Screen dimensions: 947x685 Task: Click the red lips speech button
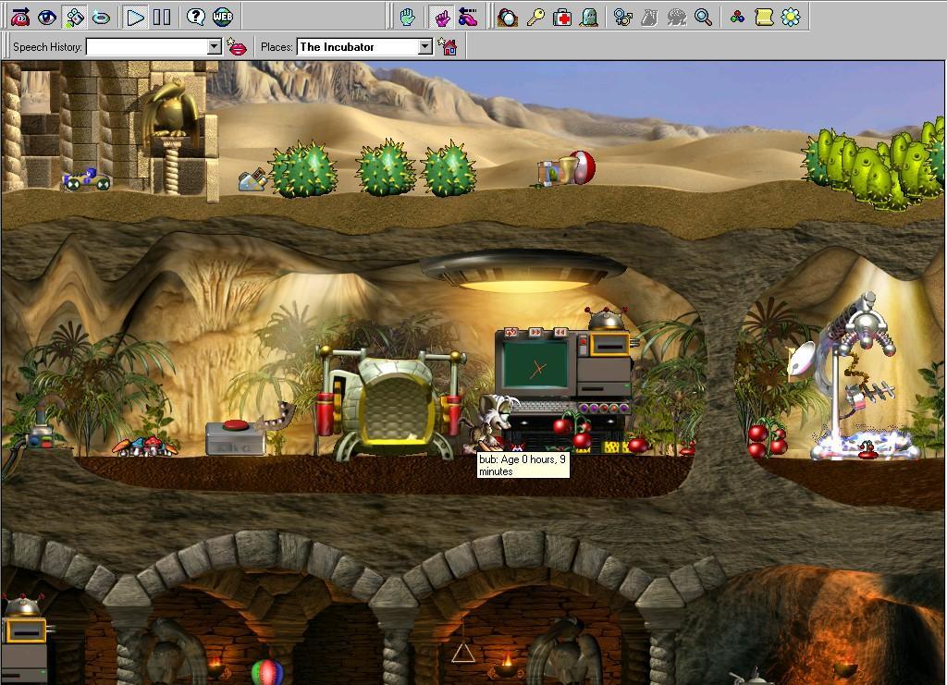[238, 47]
